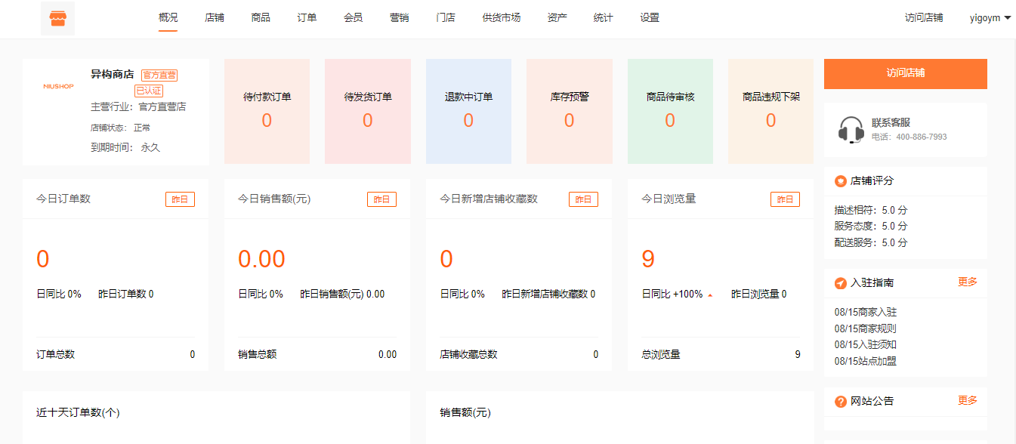Image resolution: width=1016 pixels, height=444 pixels.
Task: Open the 统计 statistics menu item
Action: pyautogui.click(x=604, y=17)
